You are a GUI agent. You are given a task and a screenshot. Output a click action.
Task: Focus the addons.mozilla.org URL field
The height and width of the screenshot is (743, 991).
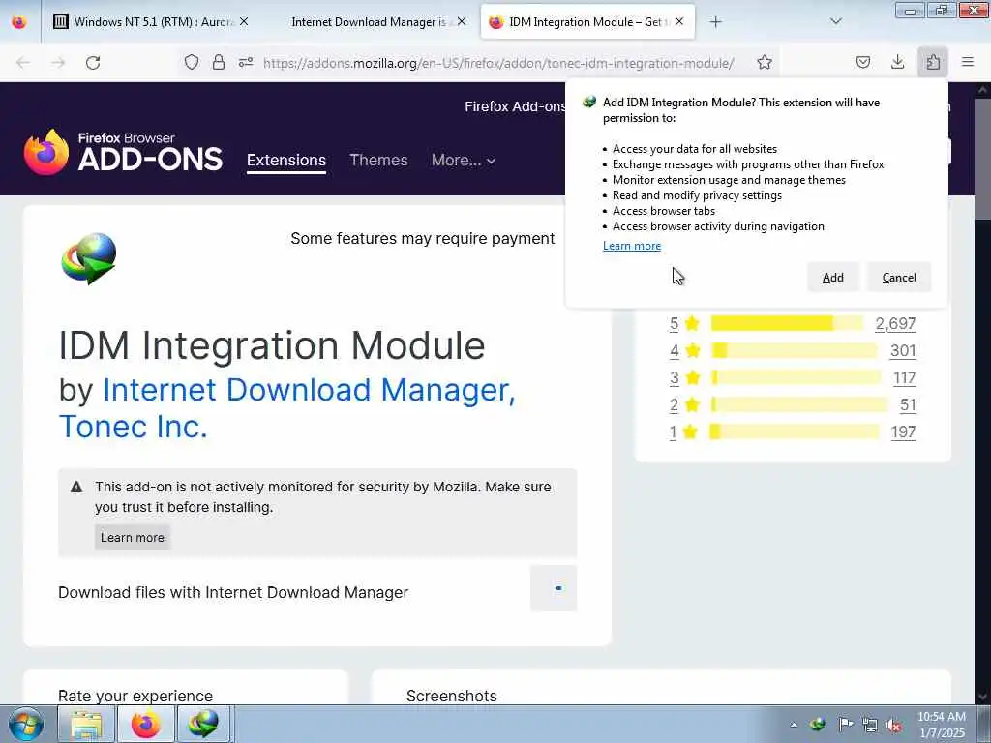[x=498, y=63]
